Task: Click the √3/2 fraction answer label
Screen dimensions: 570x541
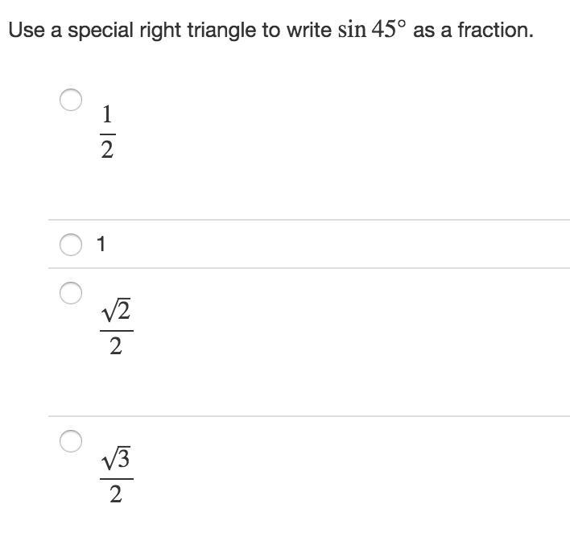Action: 116,474
